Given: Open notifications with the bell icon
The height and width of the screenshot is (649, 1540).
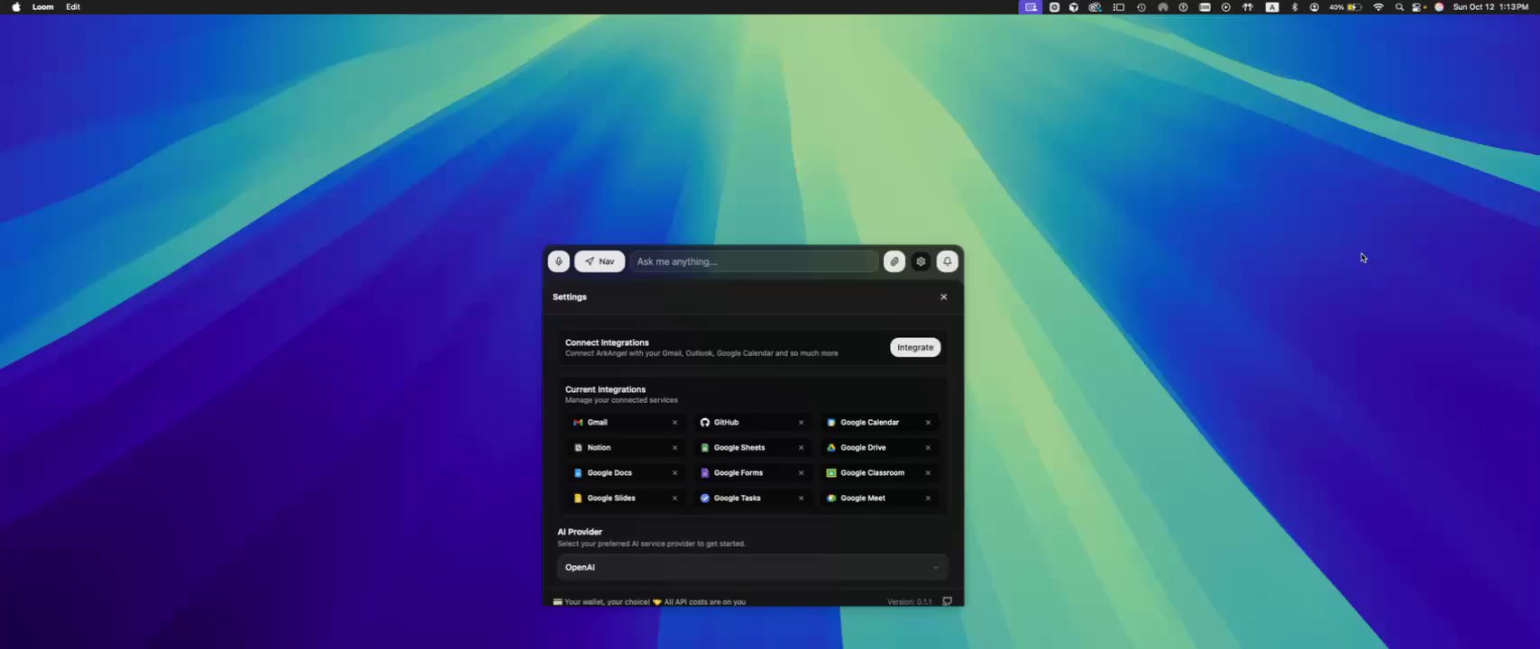Looking at the screenshot, I should (x=947, y=261).
